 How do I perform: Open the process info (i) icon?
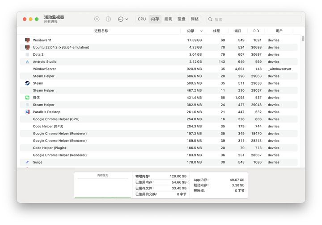(x=108, y=19)
